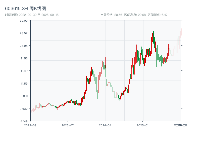Click the 25.04 y-axis label
The height and width of the screenshot is (151, 201).
tap(24, 46)
